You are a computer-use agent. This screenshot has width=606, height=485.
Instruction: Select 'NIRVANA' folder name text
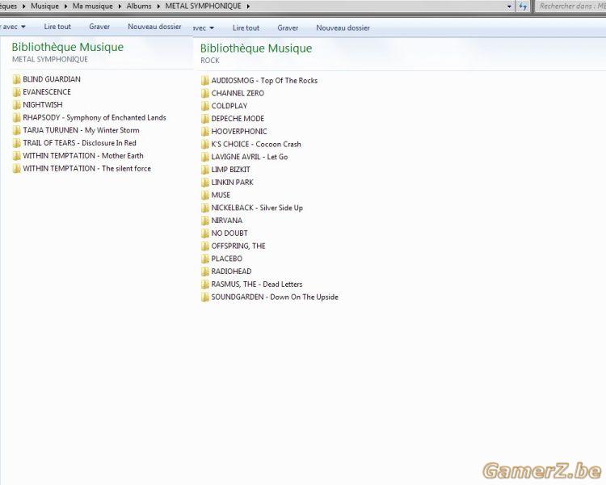click(227, 221)
